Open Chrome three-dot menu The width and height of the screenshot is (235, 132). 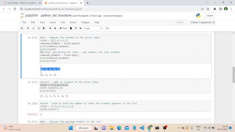click(231, 9)
